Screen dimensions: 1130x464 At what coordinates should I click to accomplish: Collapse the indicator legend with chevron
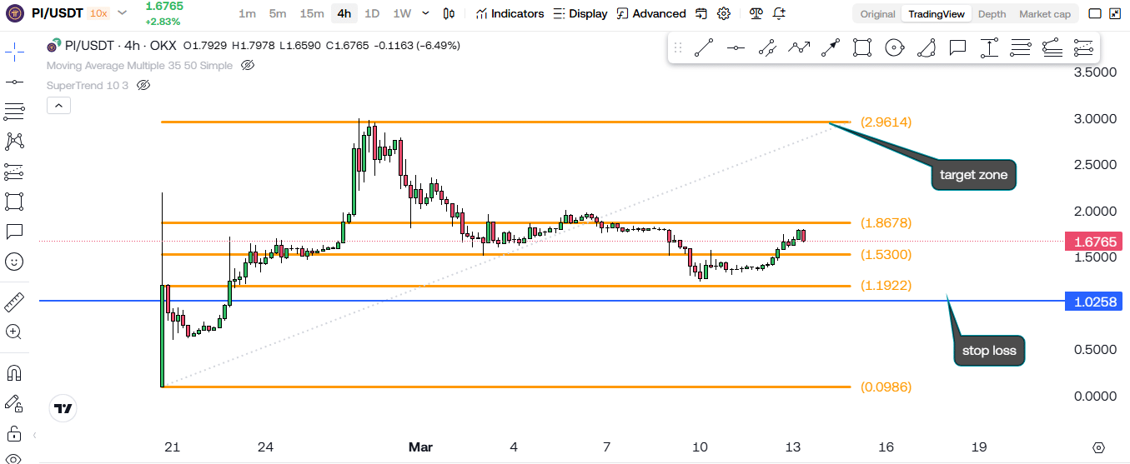pyautogui.click(x=59, y=106)
